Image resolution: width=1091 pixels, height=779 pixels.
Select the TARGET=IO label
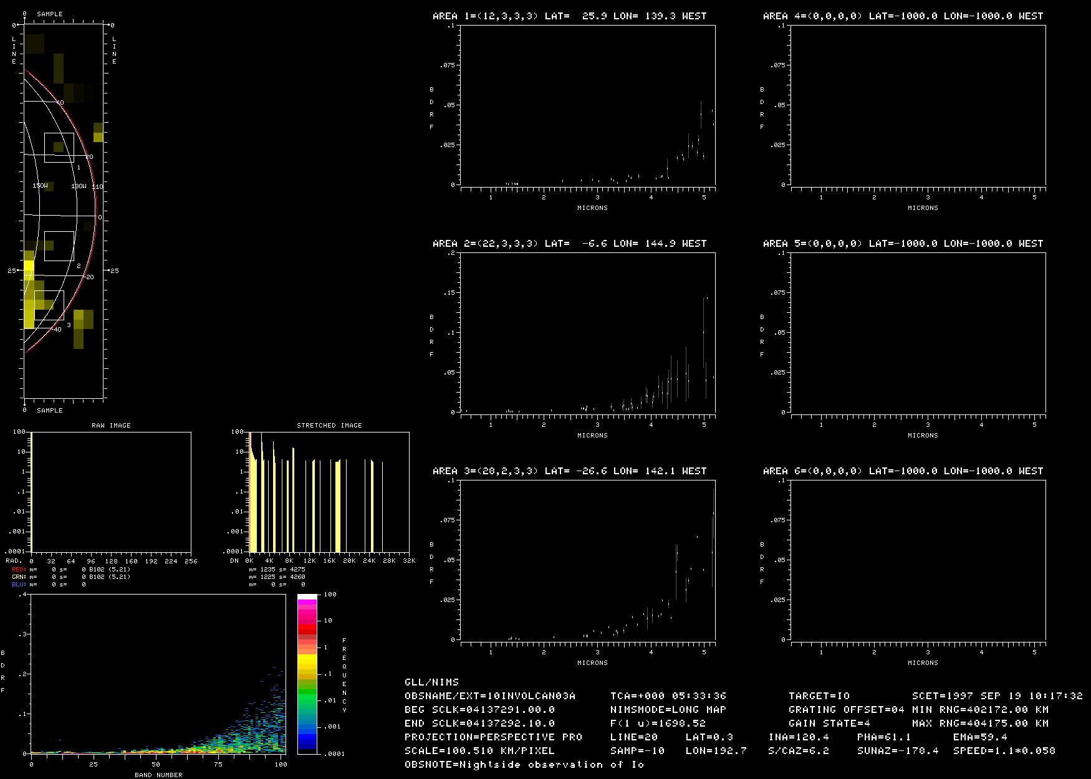pyautogui.click(x=819, y=695)
